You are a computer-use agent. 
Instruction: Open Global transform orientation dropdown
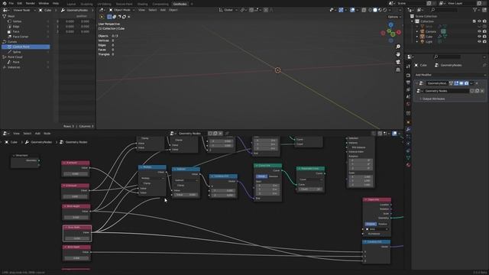[228, 10]
